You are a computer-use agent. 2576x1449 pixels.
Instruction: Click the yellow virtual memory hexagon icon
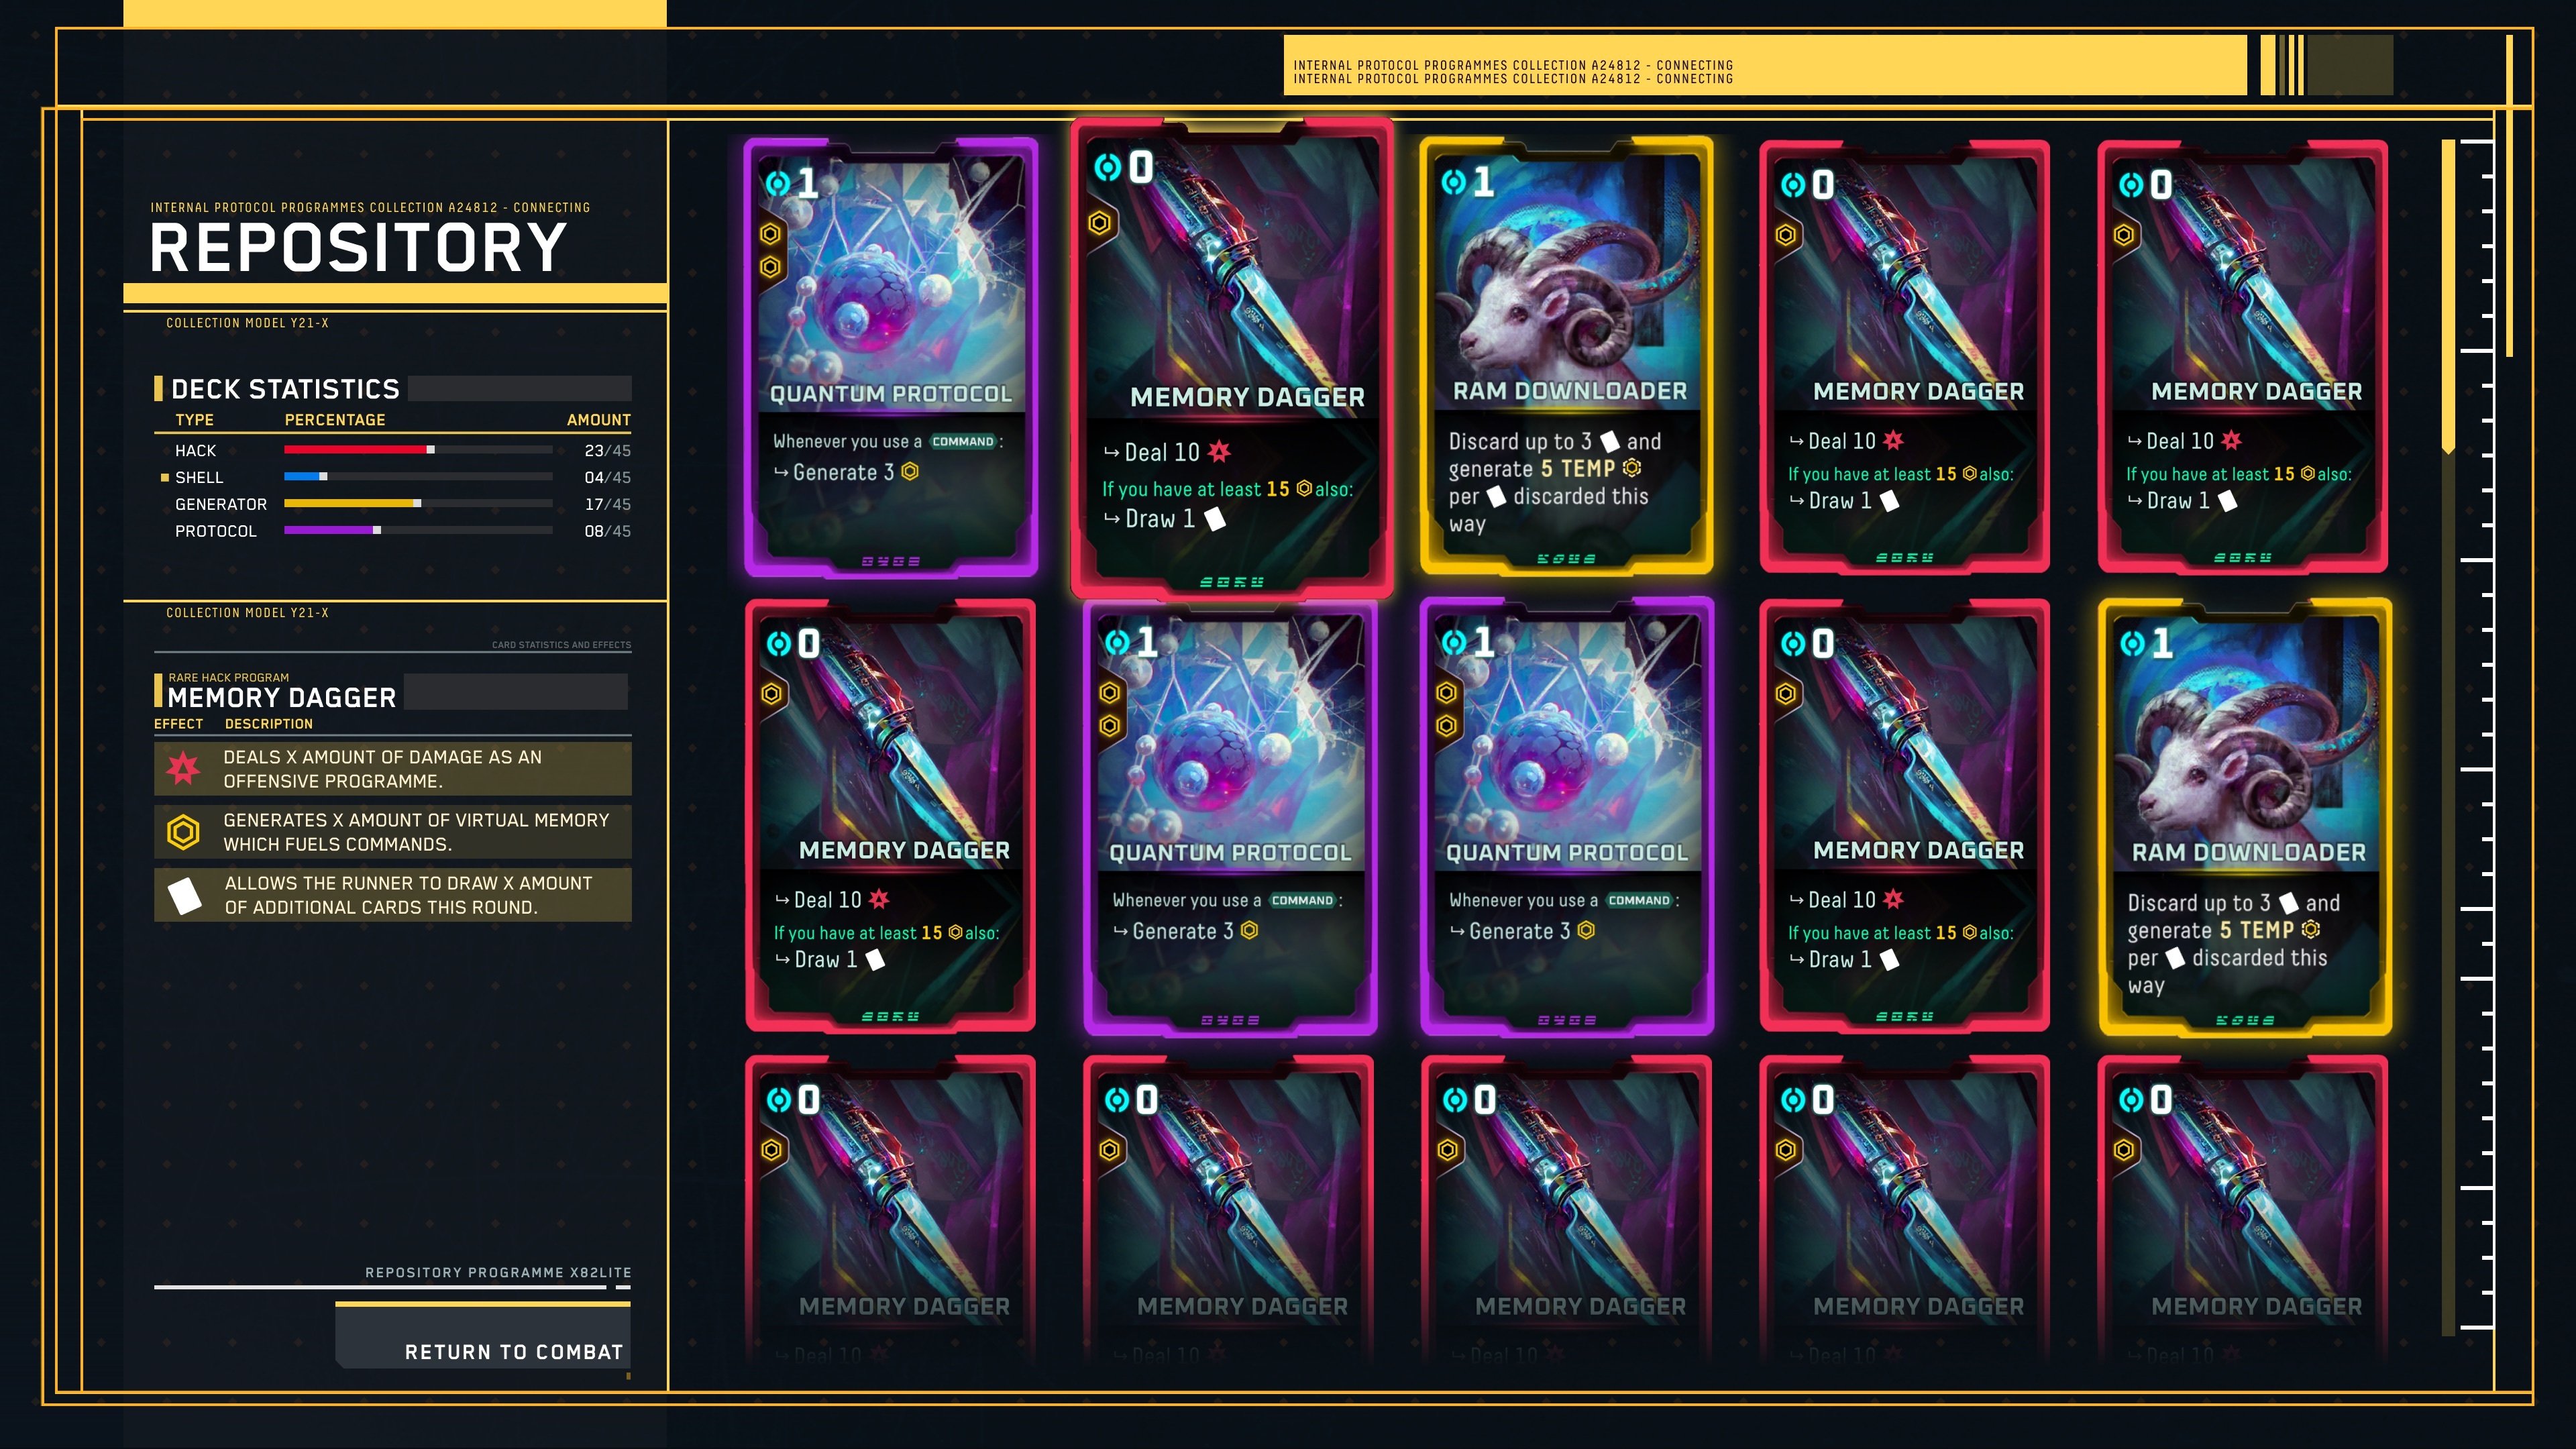pyautogui.click(x=183, y=832)
